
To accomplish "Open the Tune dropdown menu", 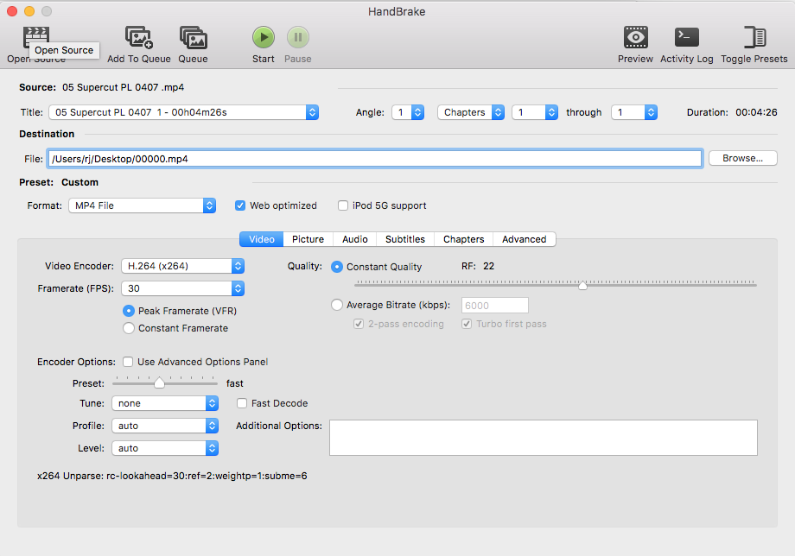I will tap(164, 402).
